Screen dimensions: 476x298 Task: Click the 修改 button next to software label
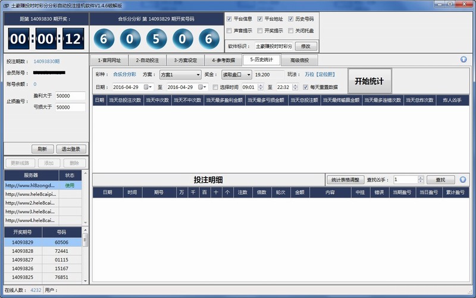[x=306, y=46]
